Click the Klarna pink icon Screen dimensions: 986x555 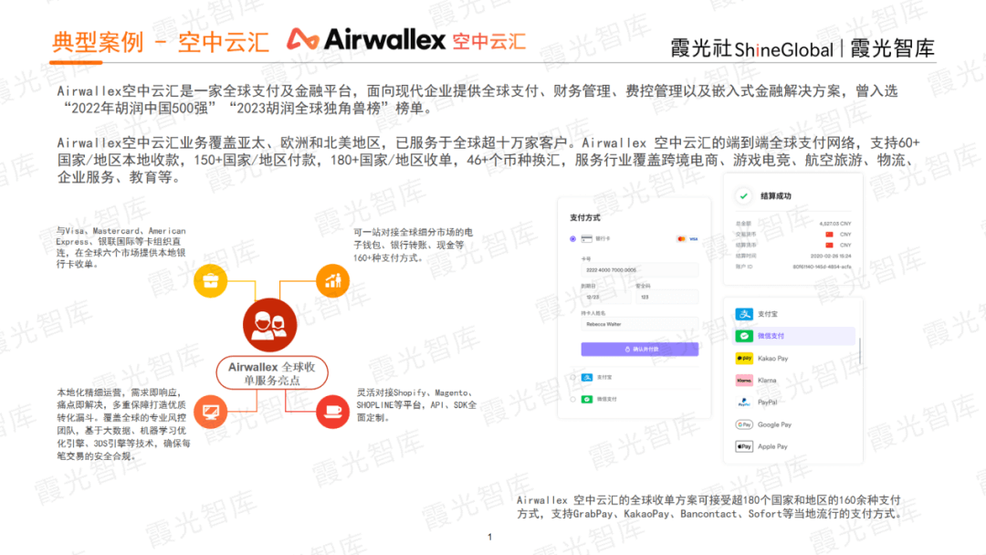pyautogui.click(x=744, y=381)
